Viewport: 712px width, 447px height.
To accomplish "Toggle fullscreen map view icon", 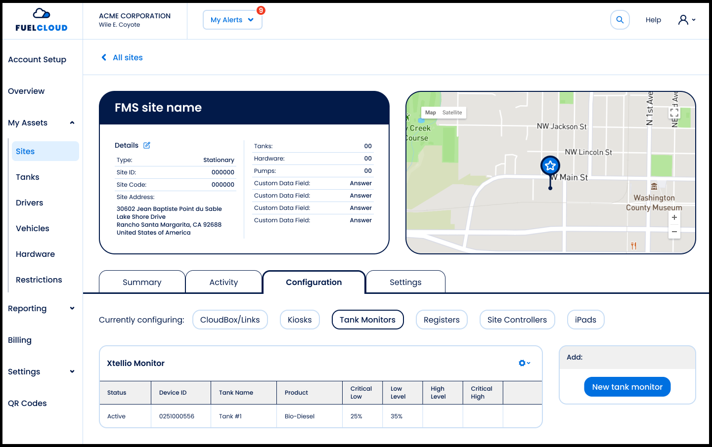I will click(674, 113).
